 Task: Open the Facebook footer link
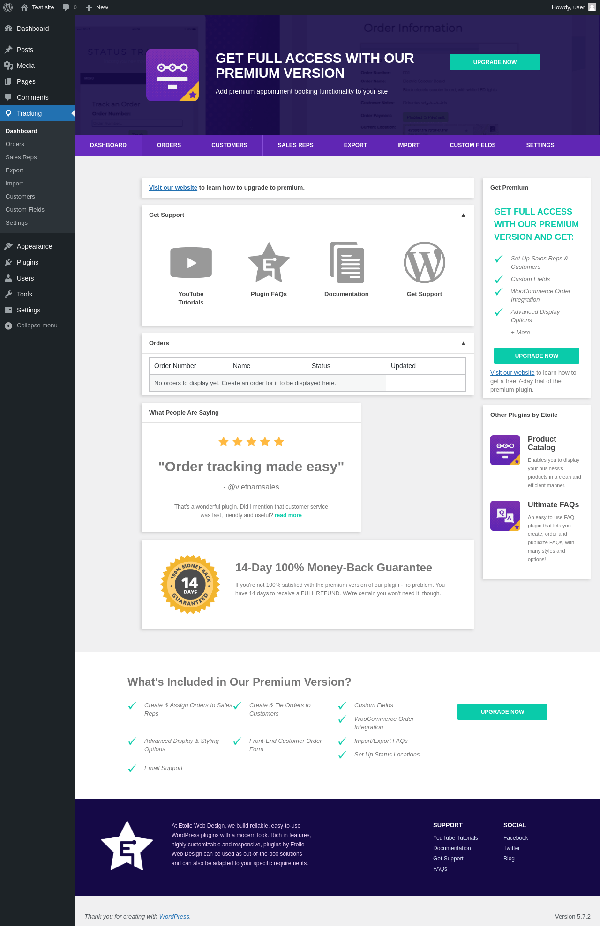click(516, 838)
